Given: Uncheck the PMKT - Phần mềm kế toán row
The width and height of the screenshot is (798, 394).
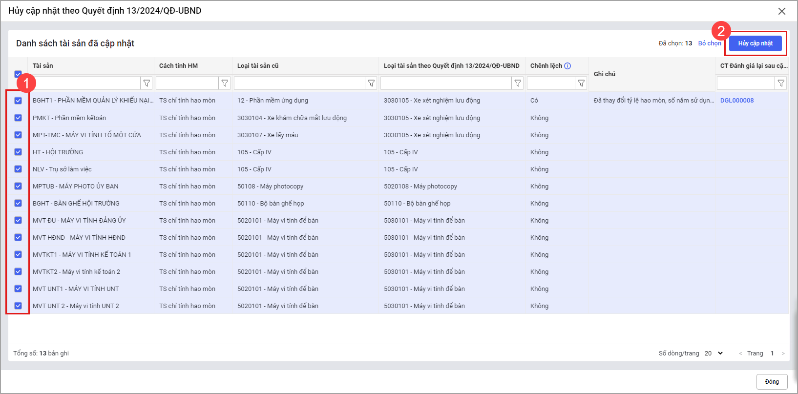Looking at the screenshot, I should [x=18, y=118].
